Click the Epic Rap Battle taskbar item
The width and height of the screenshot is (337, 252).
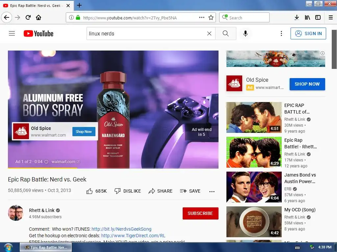click(x=46, y=247)
